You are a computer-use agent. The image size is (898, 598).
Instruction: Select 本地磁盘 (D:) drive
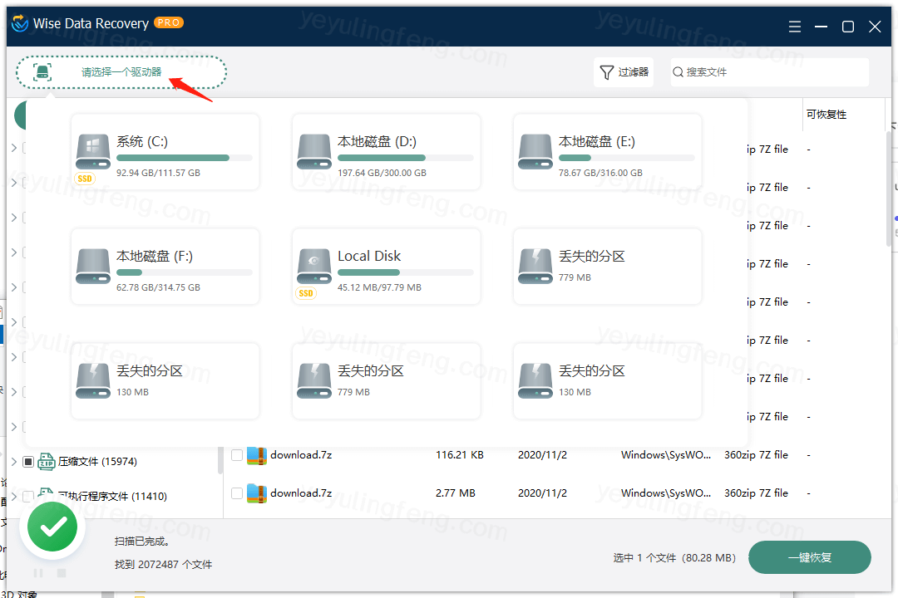pos(386,152)
